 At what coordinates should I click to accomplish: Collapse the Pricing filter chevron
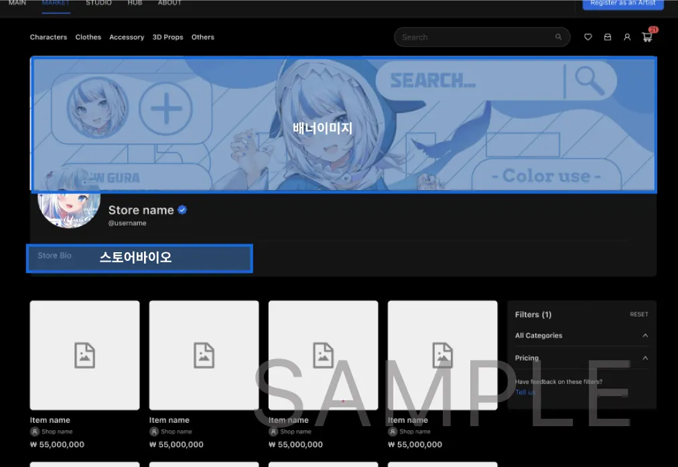click(645, 358)
